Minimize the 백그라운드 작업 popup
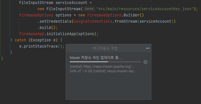The image size is (201, 104). coord(147,48)
